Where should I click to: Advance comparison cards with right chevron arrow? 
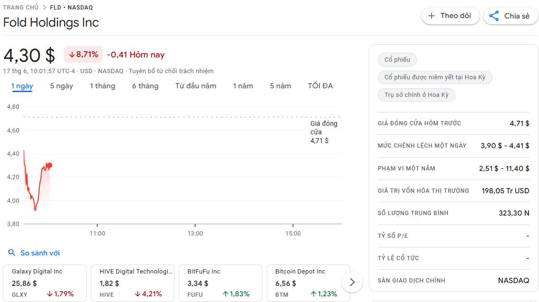[x=352, y=282]
